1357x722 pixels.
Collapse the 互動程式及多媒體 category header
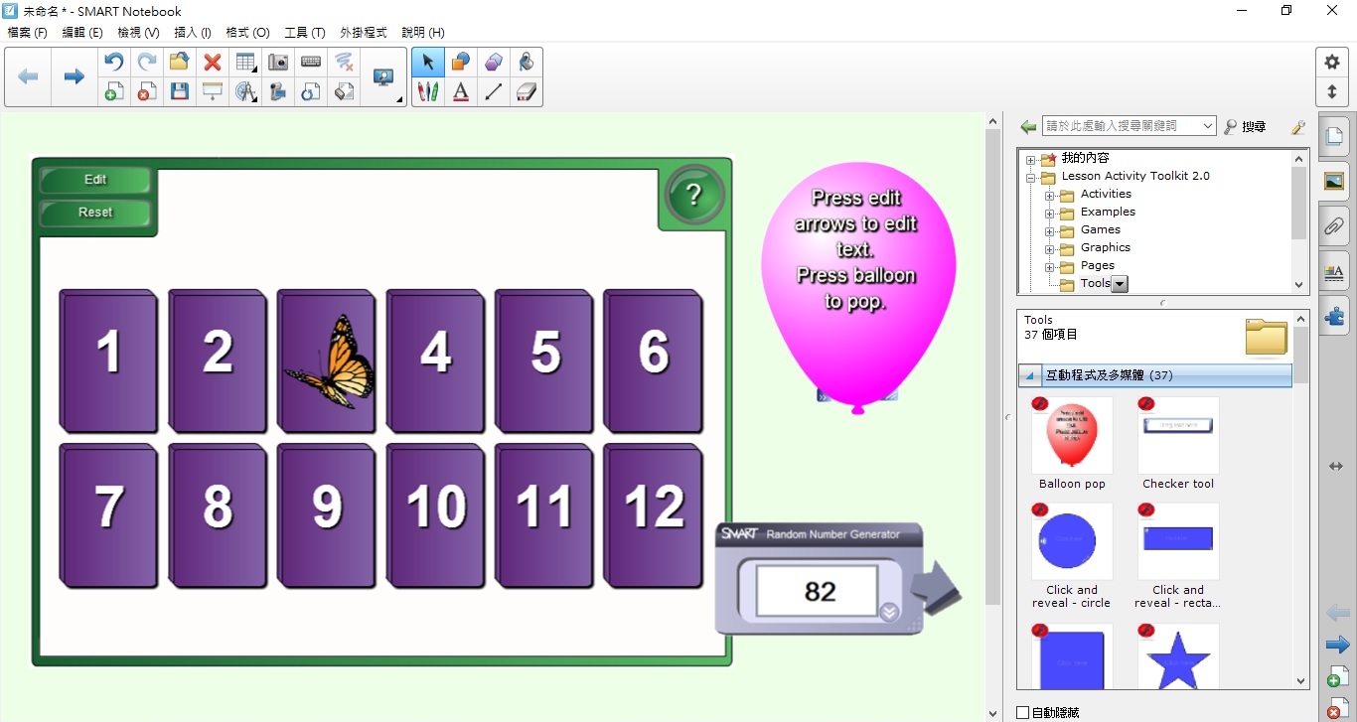(1031, 376)
